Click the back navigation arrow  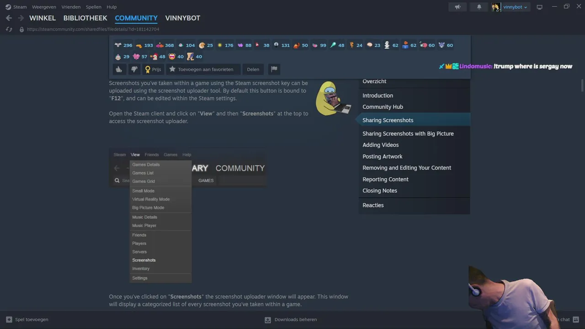click(9, 18)
